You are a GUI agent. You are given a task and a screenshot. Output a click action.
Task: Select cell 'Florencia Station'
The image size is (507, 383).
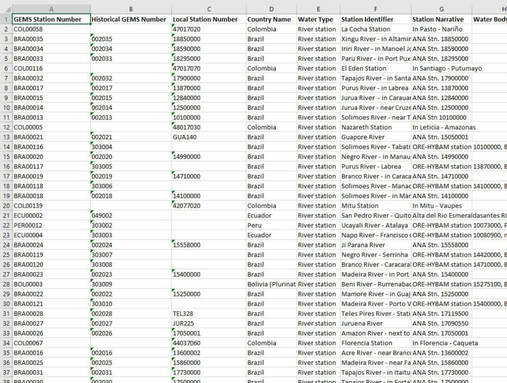click(x=376, y=343)
